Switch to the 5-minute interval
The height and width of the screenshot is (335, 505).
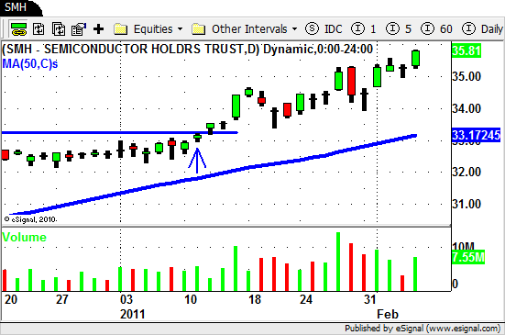408,29
